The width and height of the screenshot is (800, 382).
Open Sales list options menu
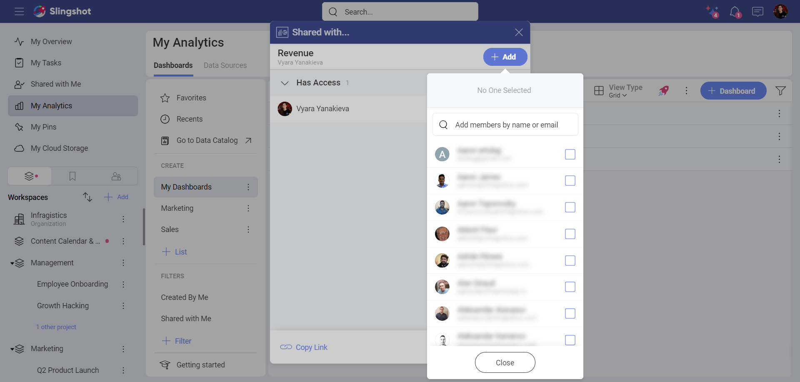point(248,230)
